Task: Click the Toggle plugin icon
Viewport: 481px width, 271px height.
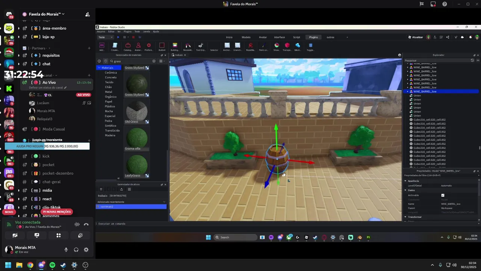Action: (x=310, y=46)
